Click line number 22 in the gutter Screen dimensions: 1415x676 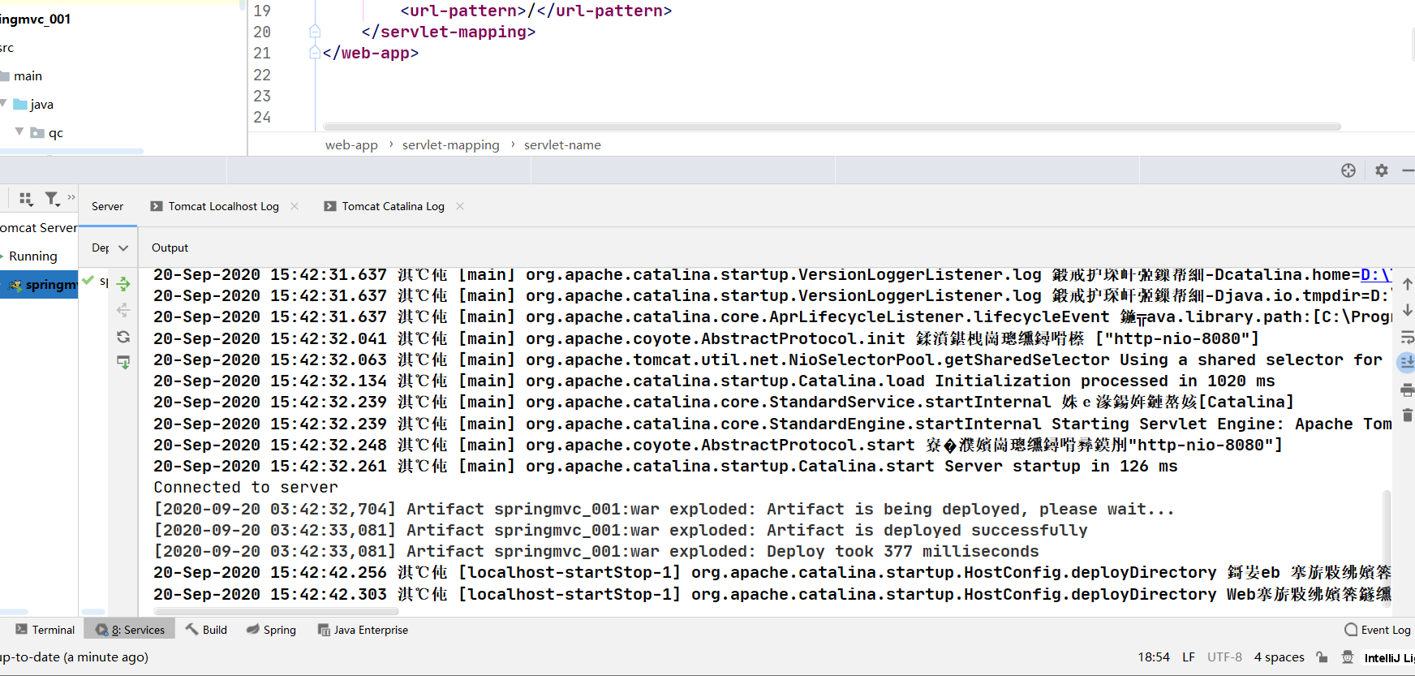pyautogui.click(x=262, y=75)
